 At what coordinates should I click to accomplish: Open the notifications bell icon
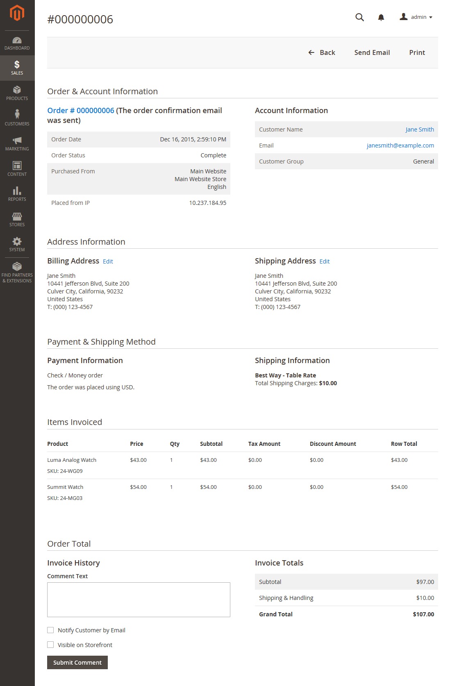(381, 17)
